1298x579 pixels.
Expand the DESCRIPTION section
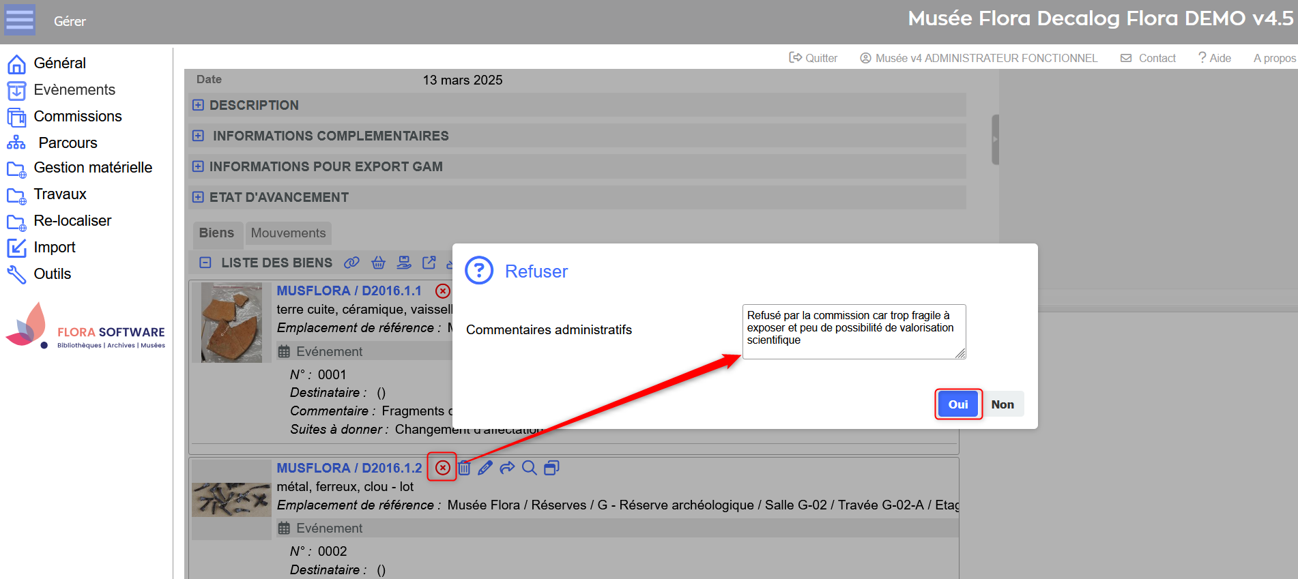pos(198,105)
